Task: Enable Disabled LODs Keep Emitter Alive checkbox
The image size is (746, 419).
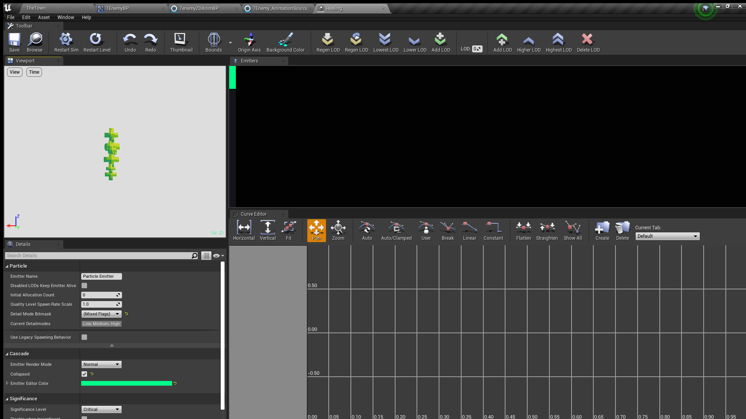Action: 84,286
